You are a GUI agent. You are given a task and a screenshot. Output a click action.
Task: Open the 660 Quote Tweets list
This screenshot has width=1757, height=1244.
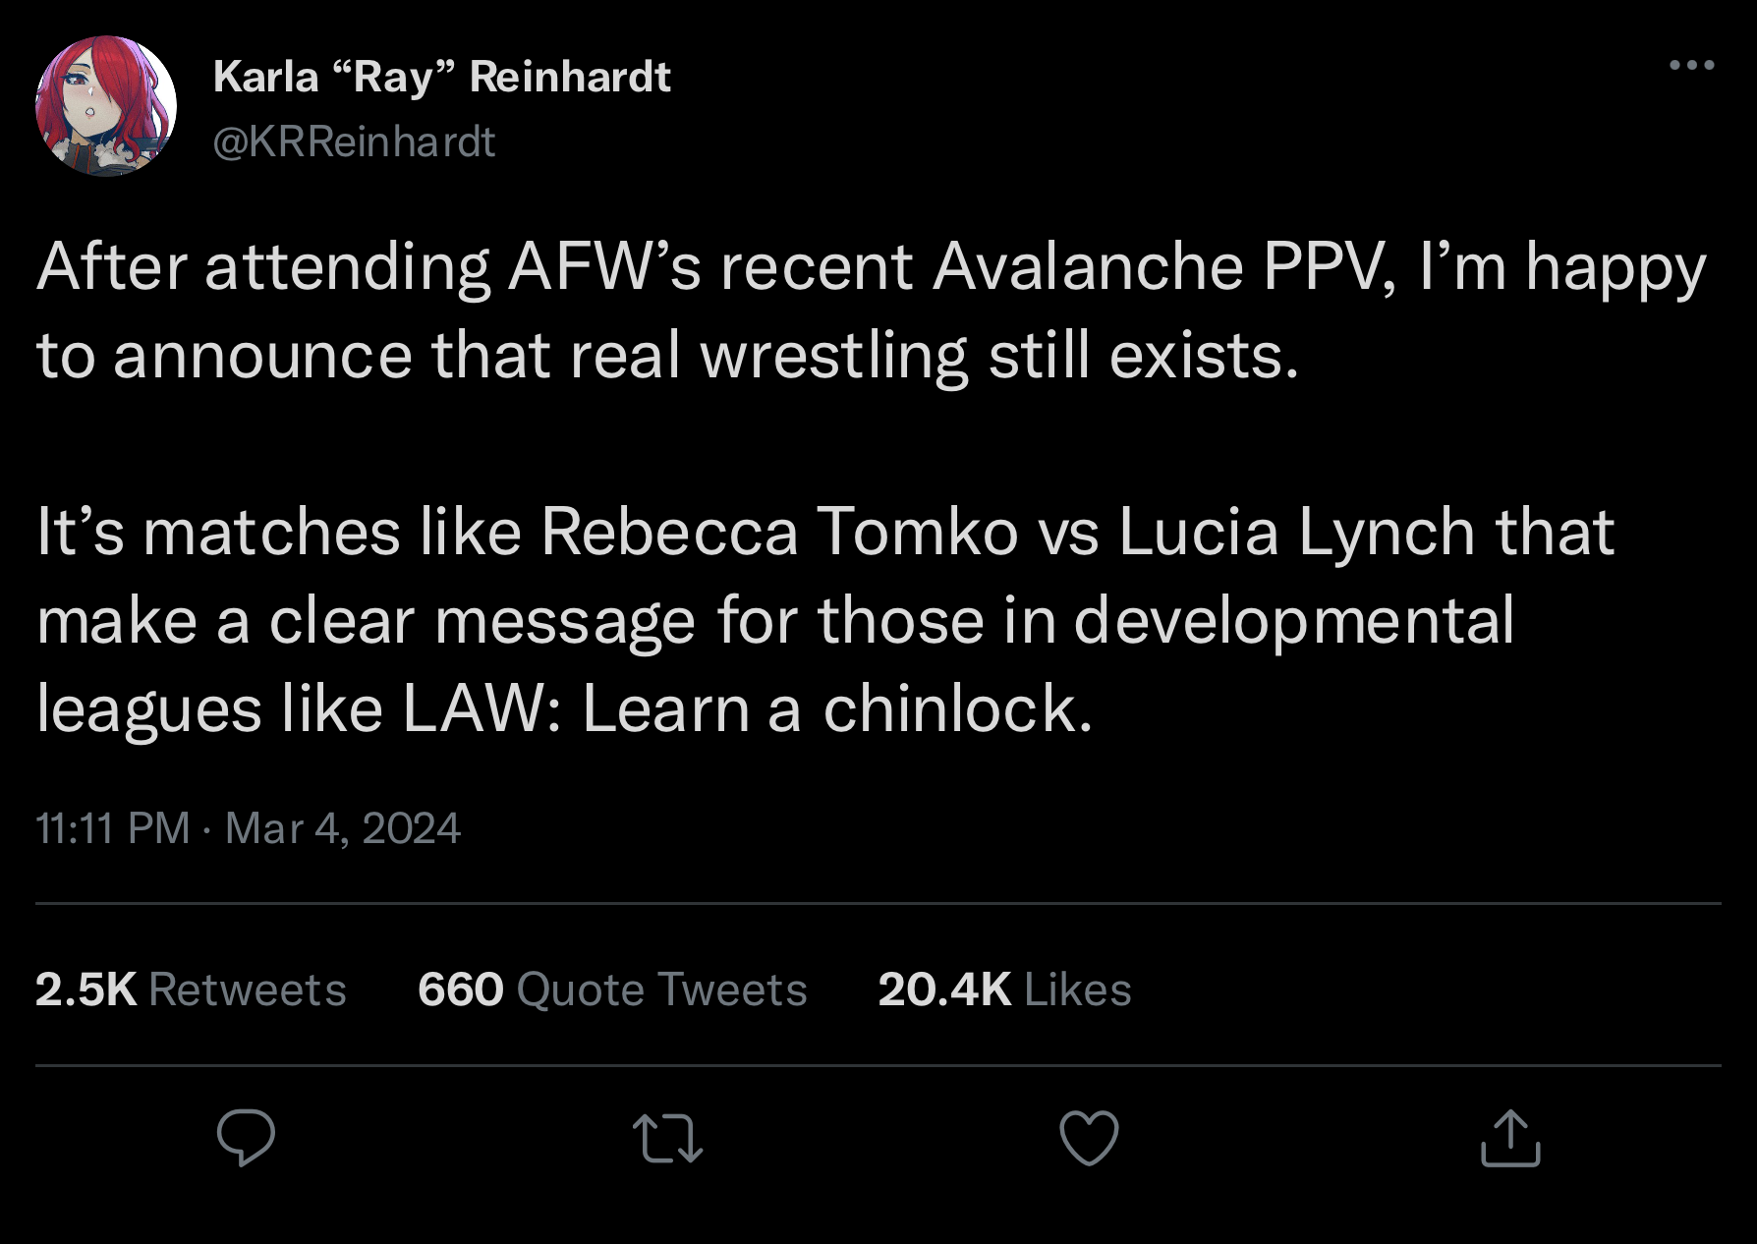point(611,989)
